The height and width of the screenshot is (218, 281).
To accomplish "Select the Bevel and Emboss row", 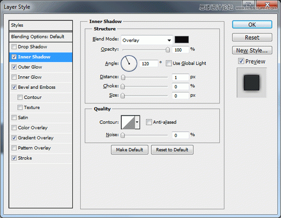I will 41,87.
